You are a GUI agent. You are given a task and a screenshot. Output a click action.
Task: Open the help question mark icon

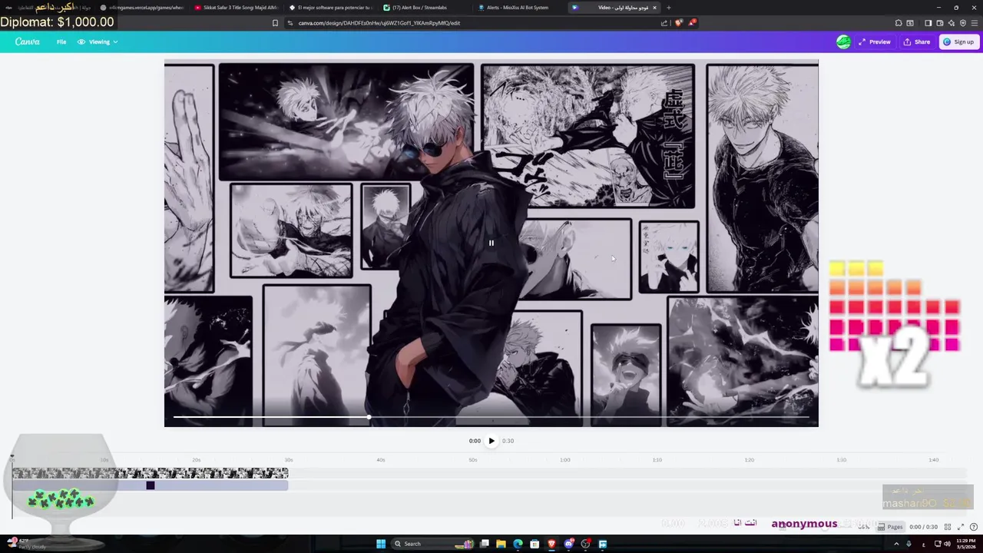tap(973, 527)
